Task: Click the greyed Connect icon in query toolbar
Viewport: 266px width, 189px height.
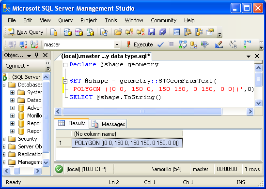Action: (x=12, y=44)
